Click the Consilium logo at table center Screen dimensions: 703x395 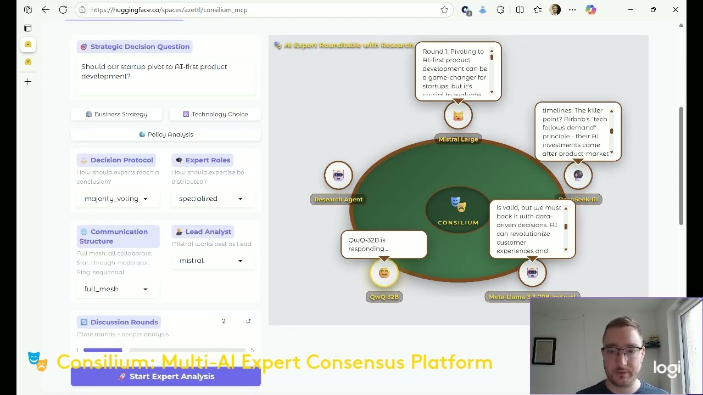point(458,210)
